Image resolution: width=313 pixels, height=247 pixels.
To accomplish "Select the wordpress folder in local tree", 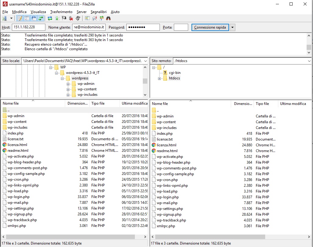I will point(80,78).
